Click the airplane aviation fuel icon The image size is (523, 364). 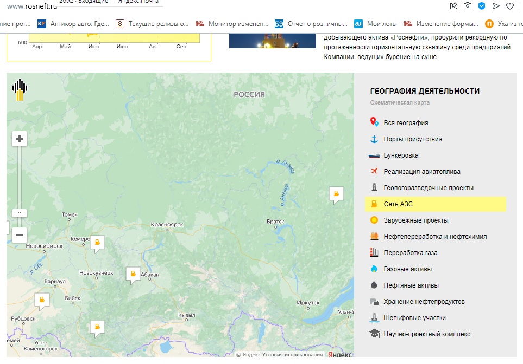374,171
